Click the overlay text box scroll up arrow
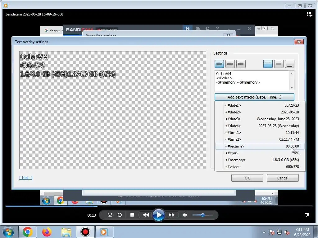 pos(292,74)
